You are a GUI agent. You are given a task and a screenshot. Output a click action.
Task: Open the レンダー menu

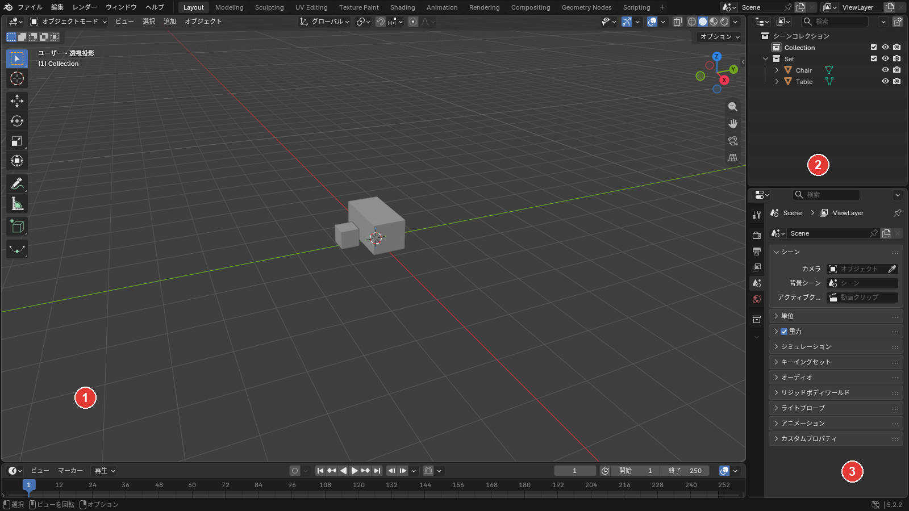85,7
